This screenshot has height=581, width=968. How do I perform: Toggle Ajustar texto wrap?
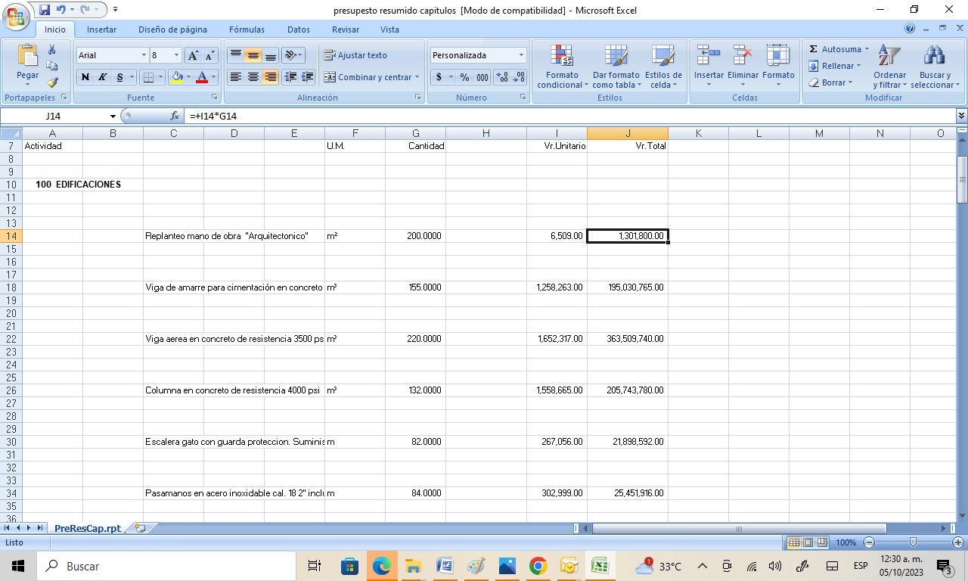point(355,55)
